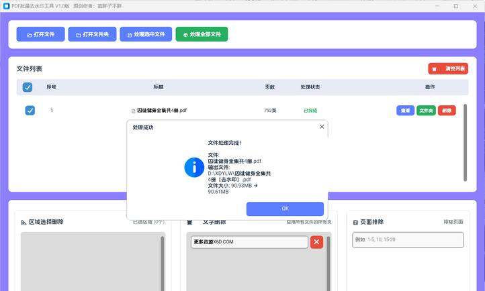This screenshot has height=291, width=485.
Task: Click the file list vertical scrollbar
Action: pos(465,141)
